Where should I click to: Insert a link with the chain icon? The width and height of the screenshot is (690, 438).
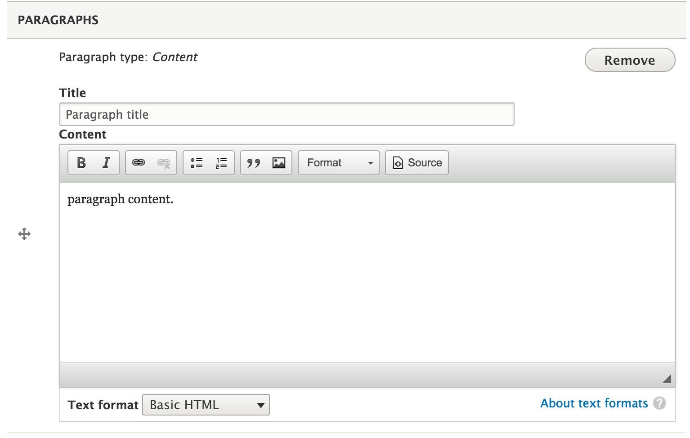point(139,163)
